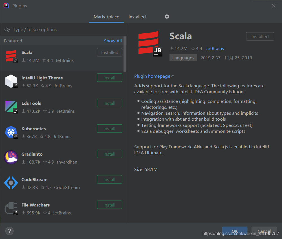Switch to the Marketplace tab

[107, 17]
